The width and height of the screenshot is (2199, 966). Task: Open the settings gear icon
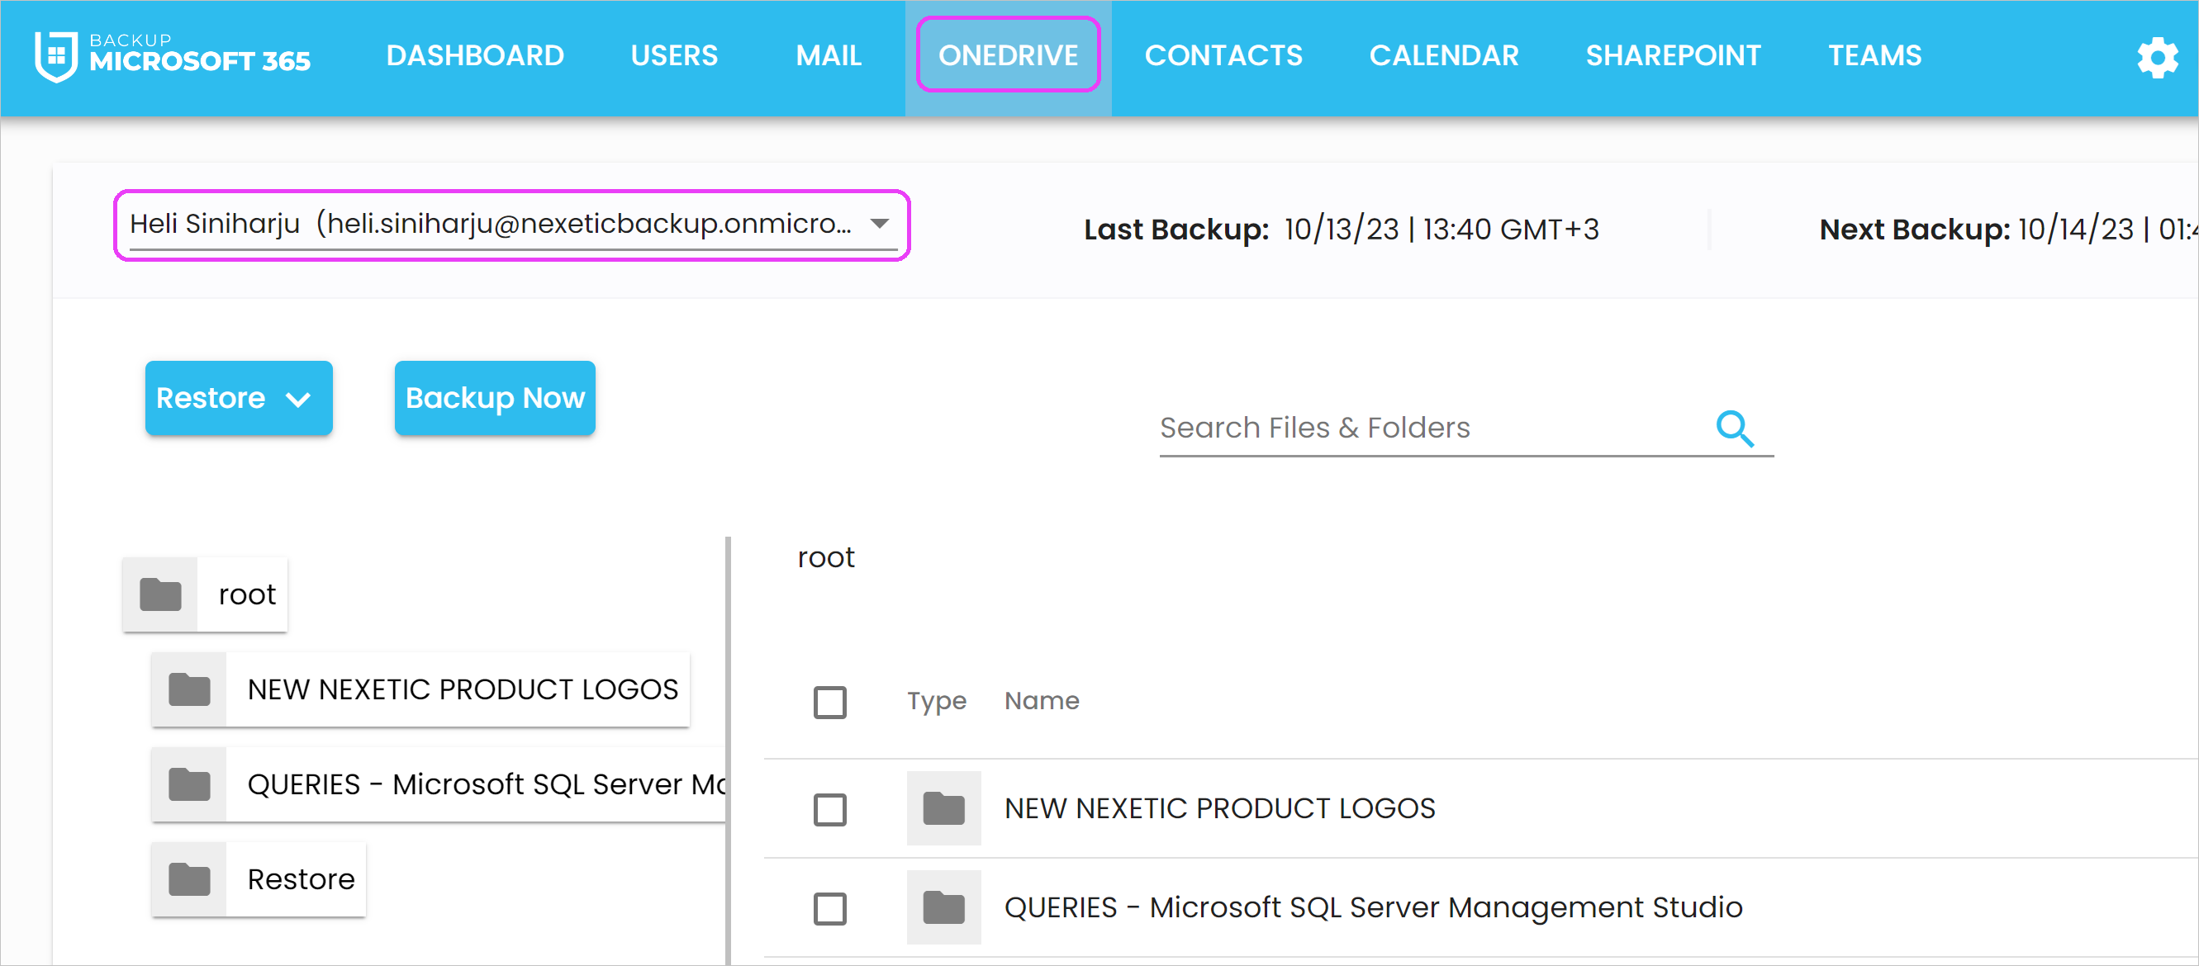(x=2157, y=56)
